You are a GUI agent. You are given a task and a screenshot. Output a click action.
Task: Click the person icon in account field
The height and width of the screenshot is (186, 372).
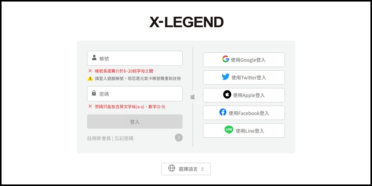tap(94, 58)
